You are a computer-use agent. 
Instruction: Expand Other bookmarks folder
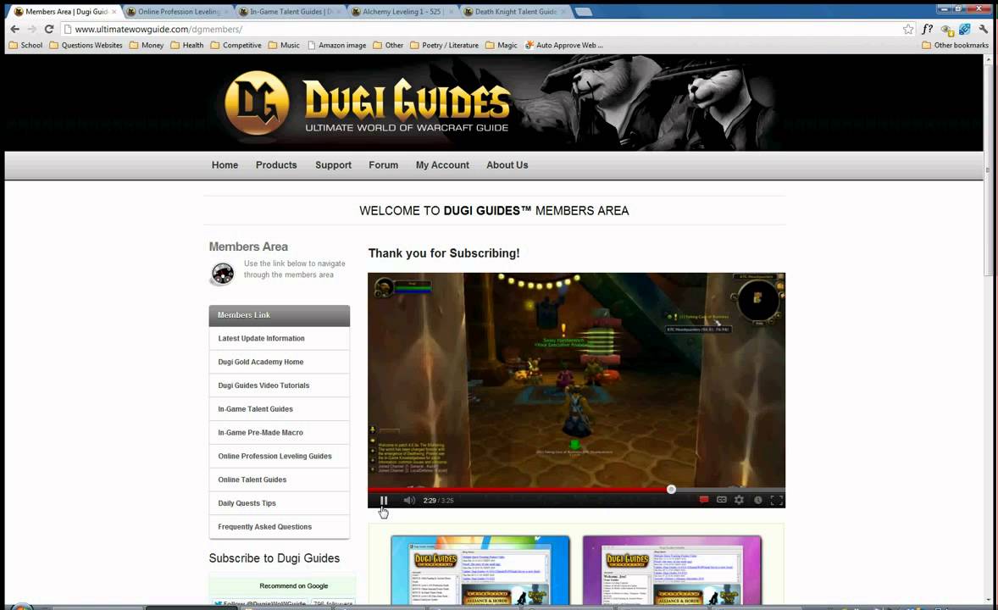[956, 45]
